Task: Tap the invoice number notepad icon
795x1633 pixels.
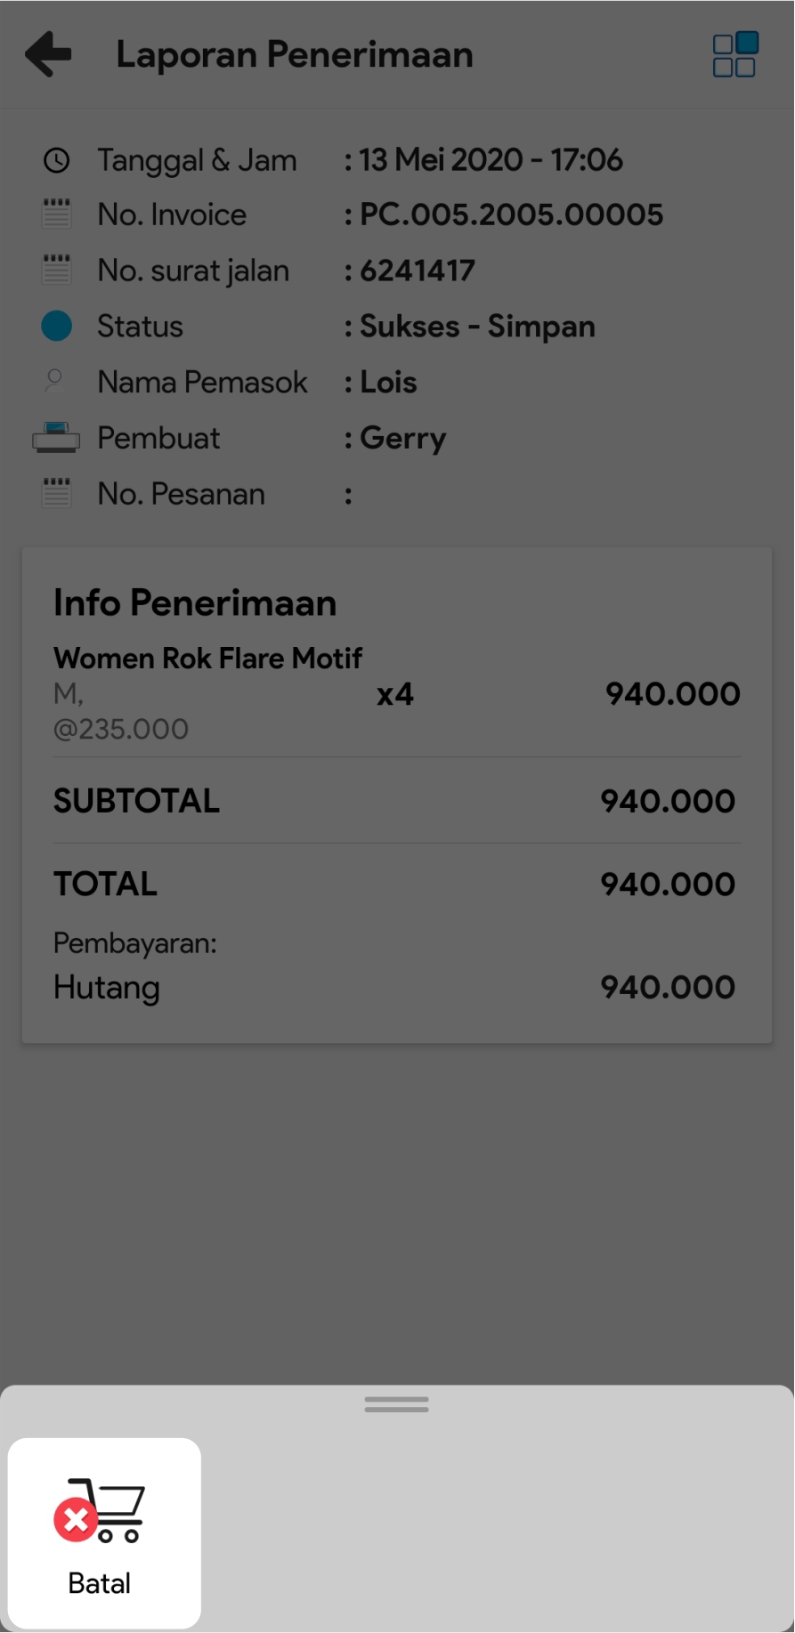Action: (57, 214)
